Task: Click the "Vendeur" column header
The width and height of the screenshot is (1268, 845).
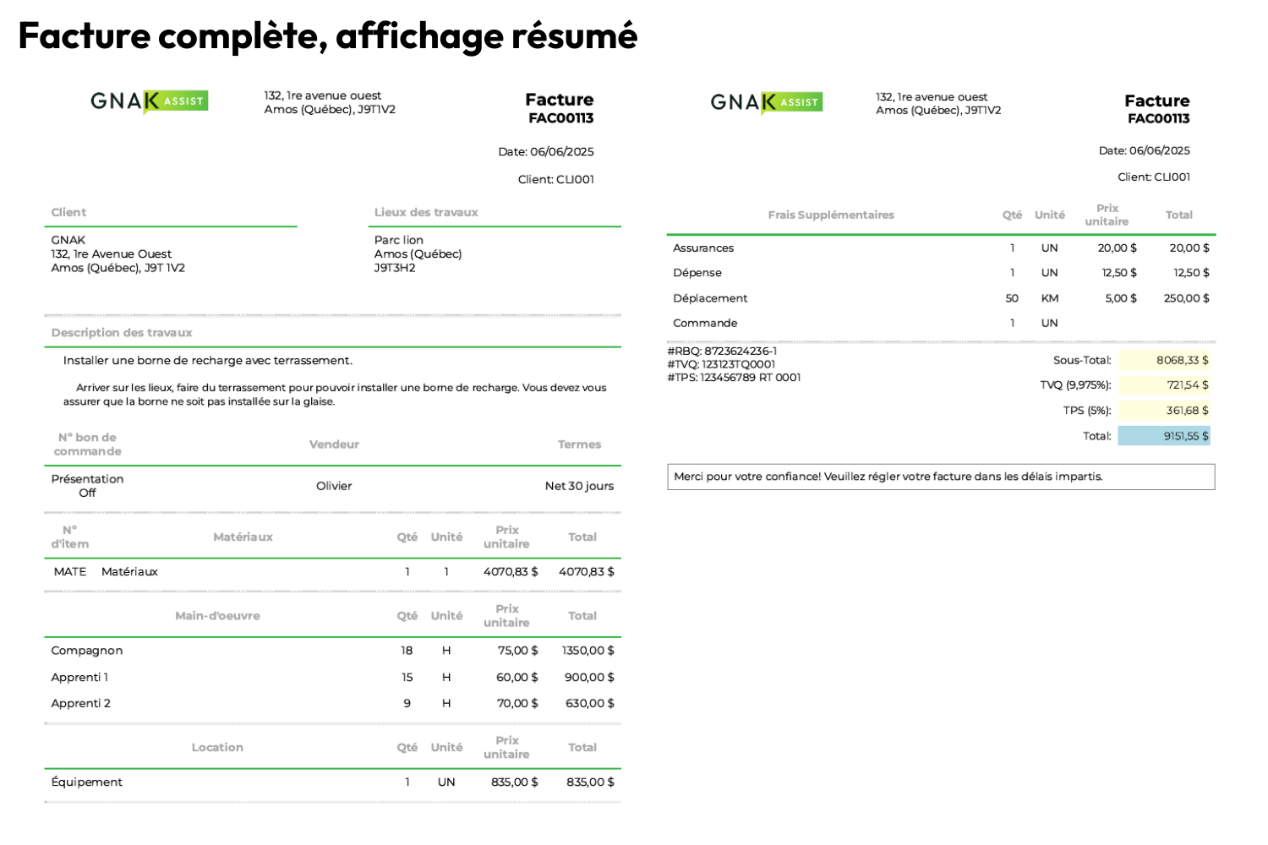Action: (x=334, y=444)
